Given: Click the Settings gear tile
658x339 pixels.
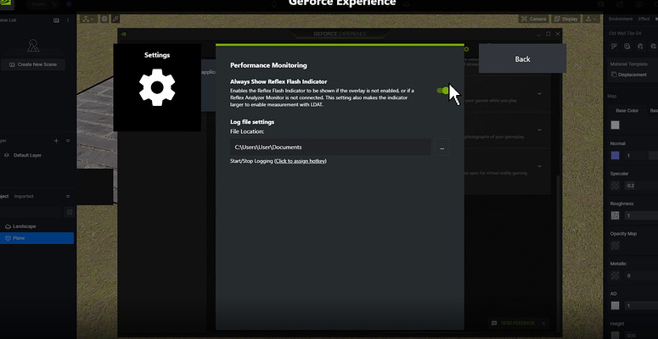Looking at the screenshot, I should point(157,87).
